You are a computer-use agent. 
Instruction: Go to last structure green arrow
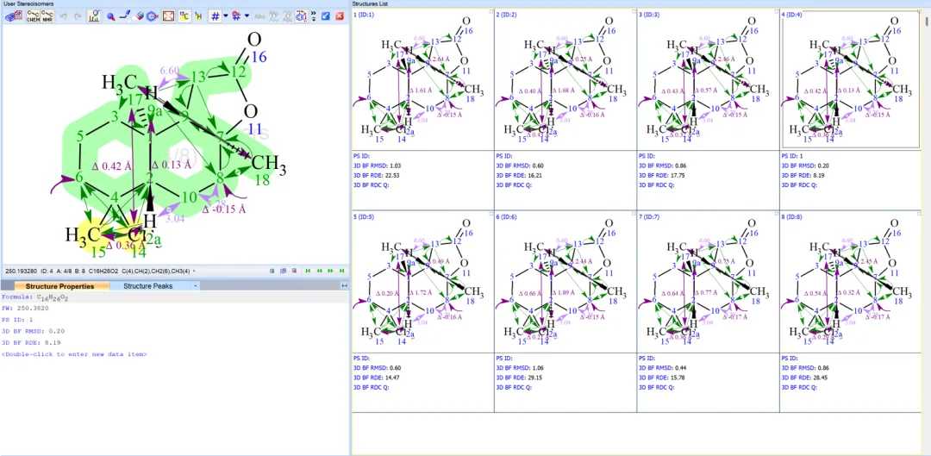(342, 271)
